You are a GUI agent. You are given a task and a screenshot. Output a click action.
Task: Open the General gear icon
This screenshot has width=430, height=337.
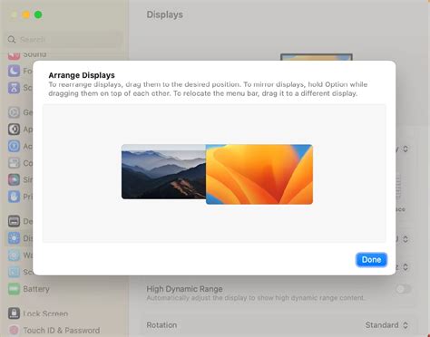[x=14, y=112]
